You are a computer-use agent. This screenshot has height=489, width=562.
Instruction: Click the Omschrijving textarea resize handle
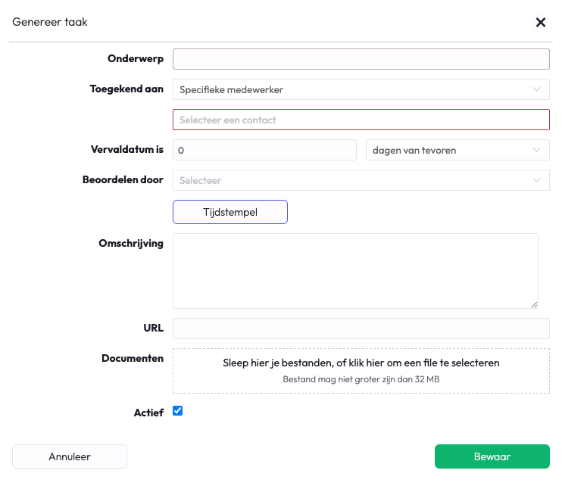pos(534,304)
